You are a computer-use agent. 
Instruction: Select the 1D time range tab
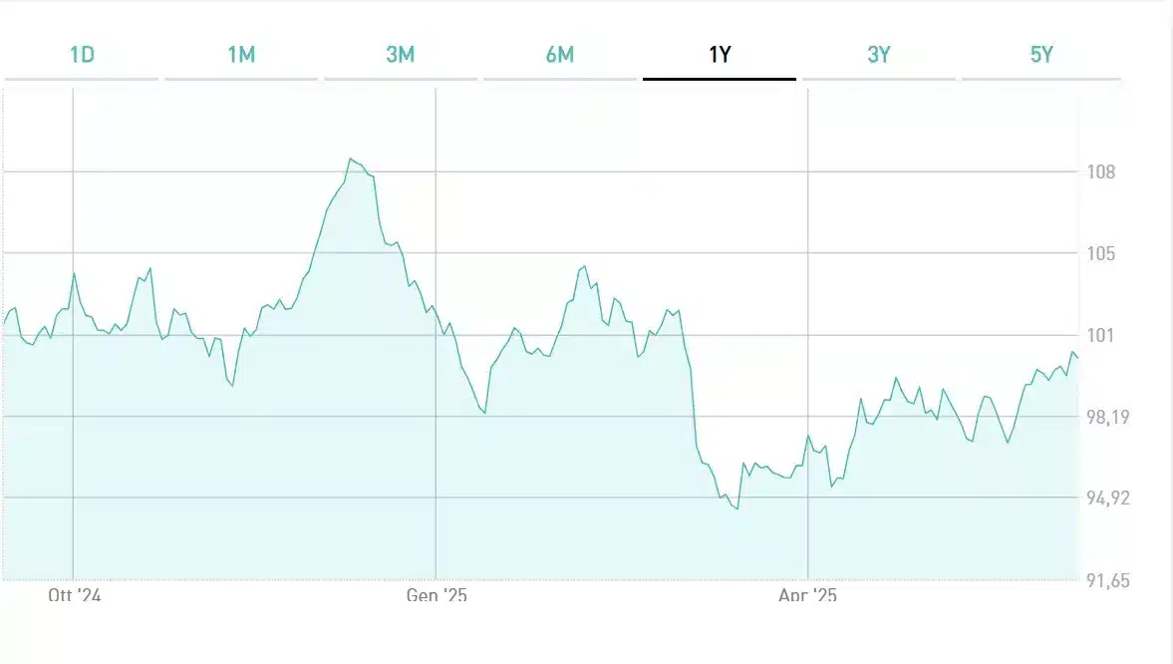click(x=82, y=56)
